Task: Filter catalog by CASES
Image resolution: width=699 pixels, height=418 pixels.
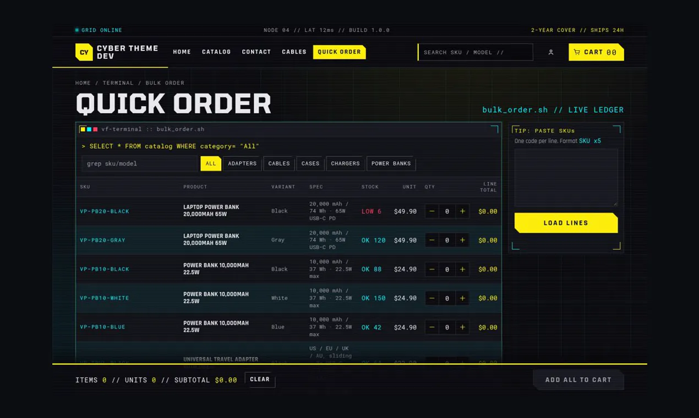Action: point(310,163)
